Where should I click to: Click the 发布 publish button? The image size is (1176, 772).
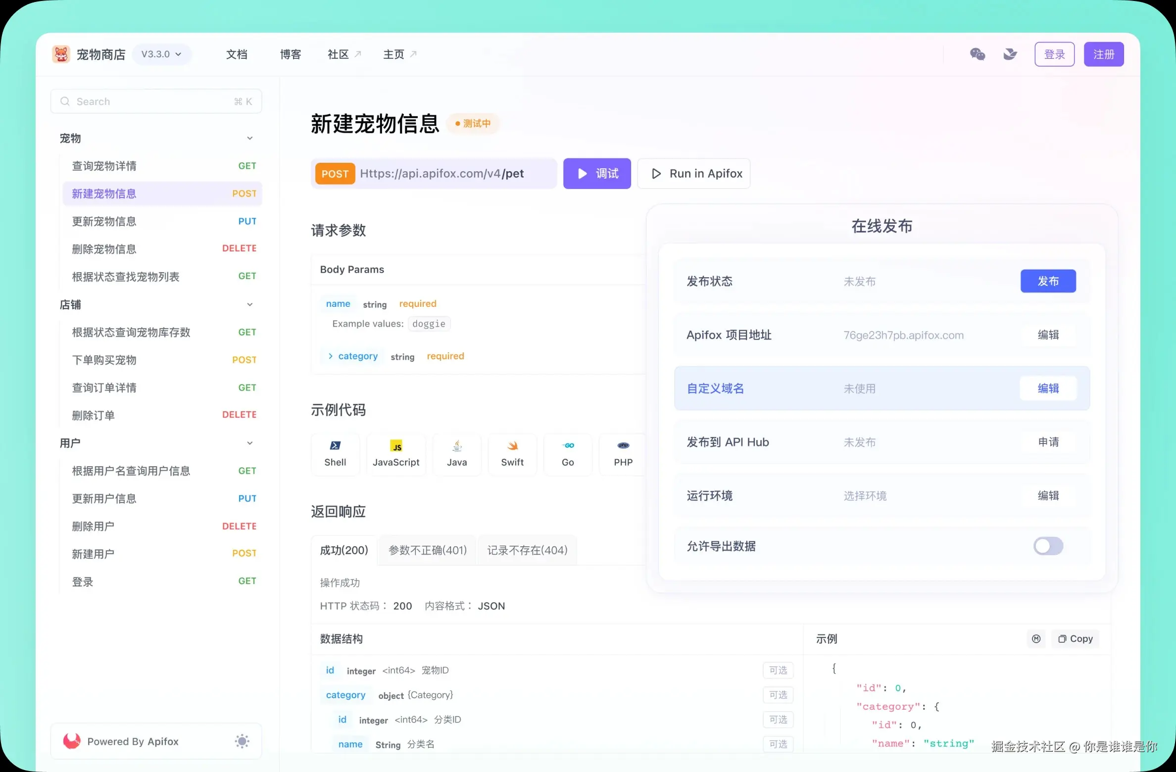tap(1048, 281)
